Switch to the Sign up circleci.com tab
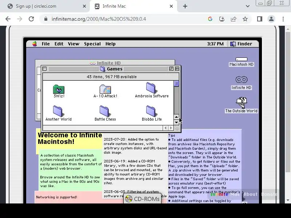Viewport: 291px width, 218px height. coord(44,6)
